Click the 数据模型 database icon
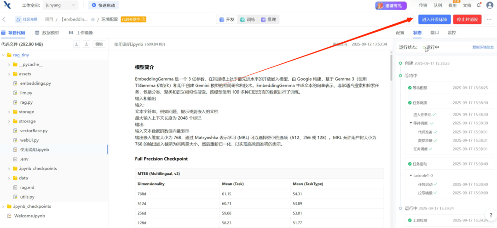Screen dimensions: 497x228 coord(37,33)
